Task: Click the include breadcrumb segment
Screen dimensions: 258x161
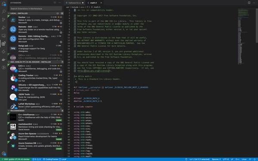Action: (x=75, y=7)
